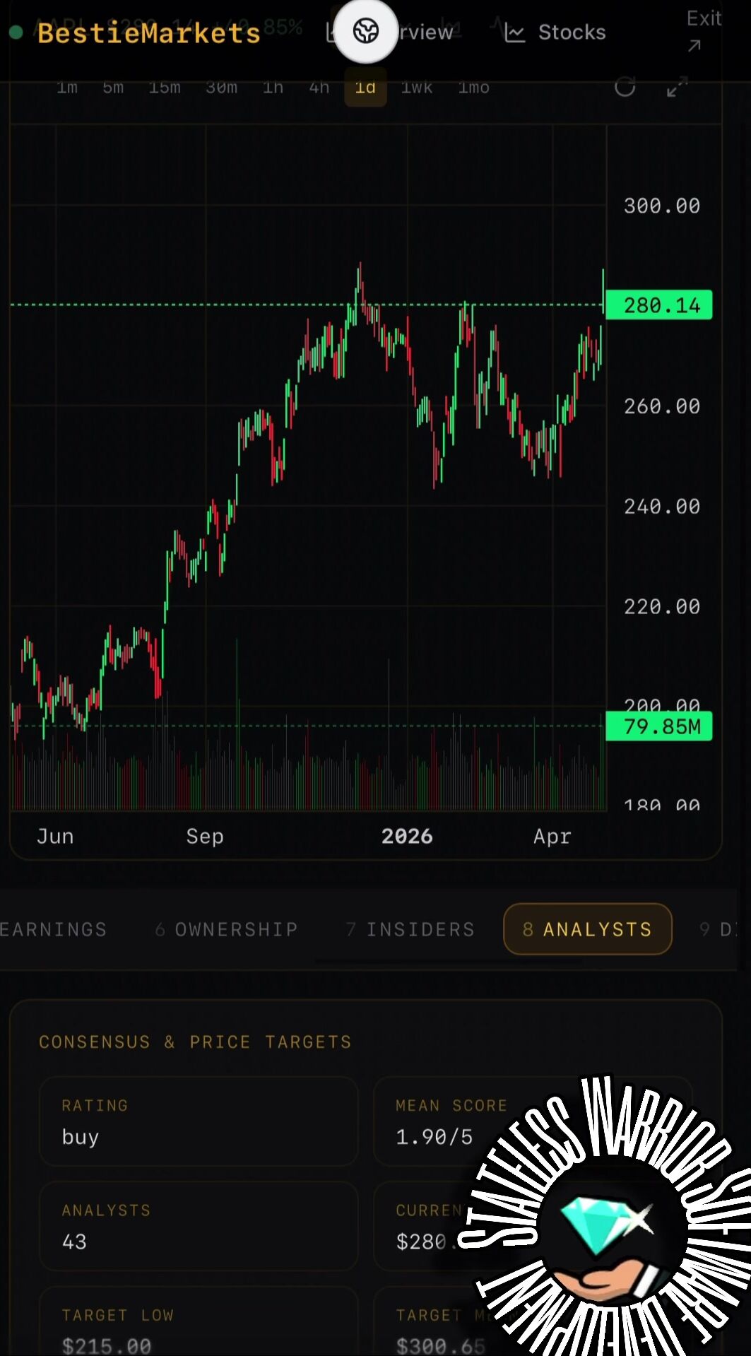The image size is (751, 1356).
Task: Open the Rating buy card
Action: (199, 1121)
